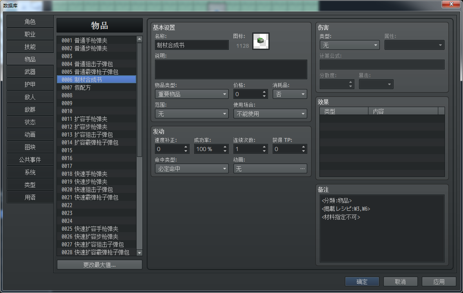
Task: Click the item list scroll up arrow
Action: coord(140,39)
